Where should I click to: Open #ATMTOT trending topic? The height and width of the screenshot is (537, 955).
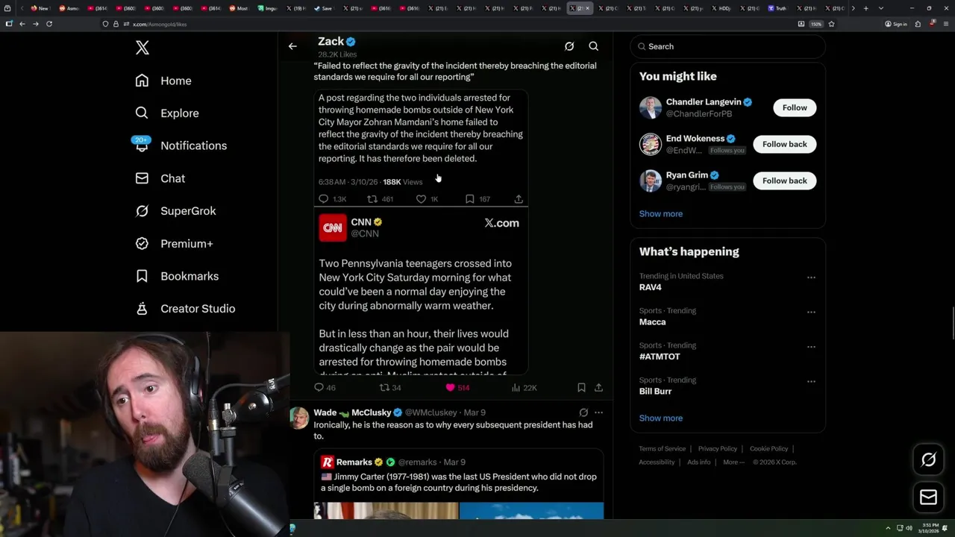tap(660, 357)
